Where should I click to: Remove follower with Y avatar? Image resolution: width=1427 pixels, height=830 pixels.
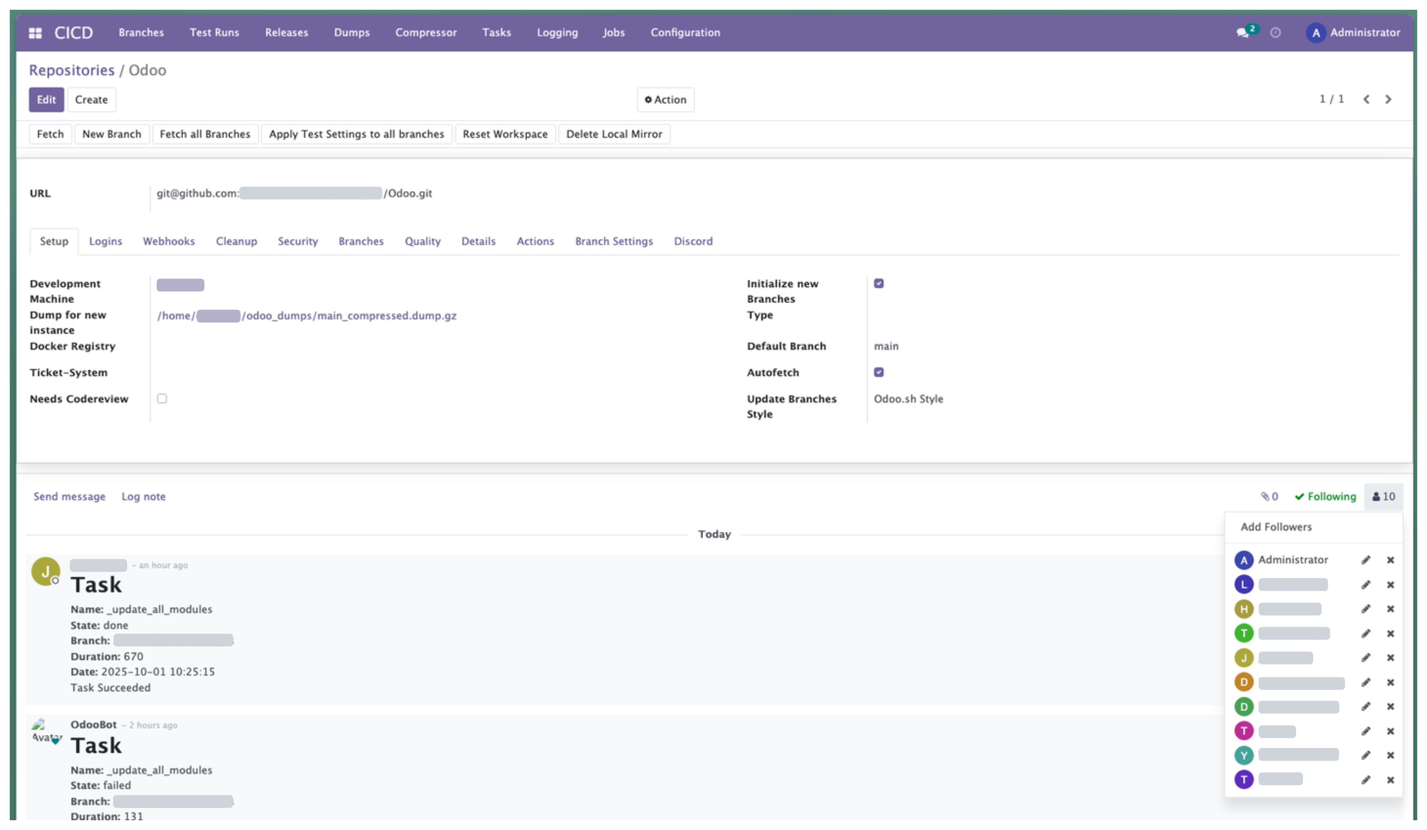[1390, 755]
